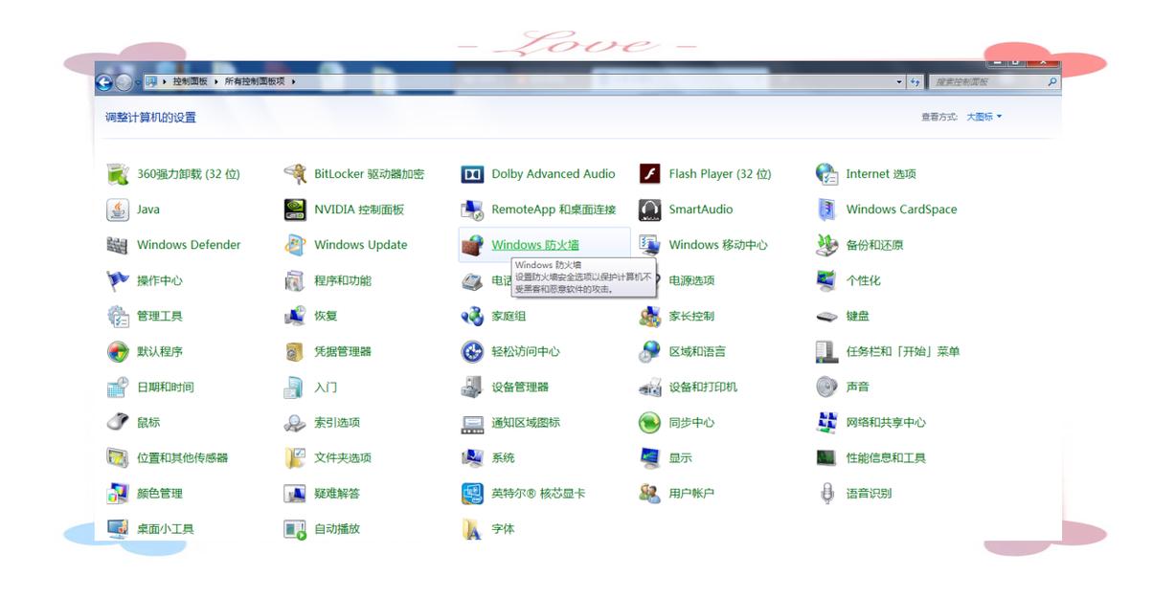Select 控制面板 in the address breadcrumb
The width and height of the screenshot is (1153, 598).
[x=190, y=82]
